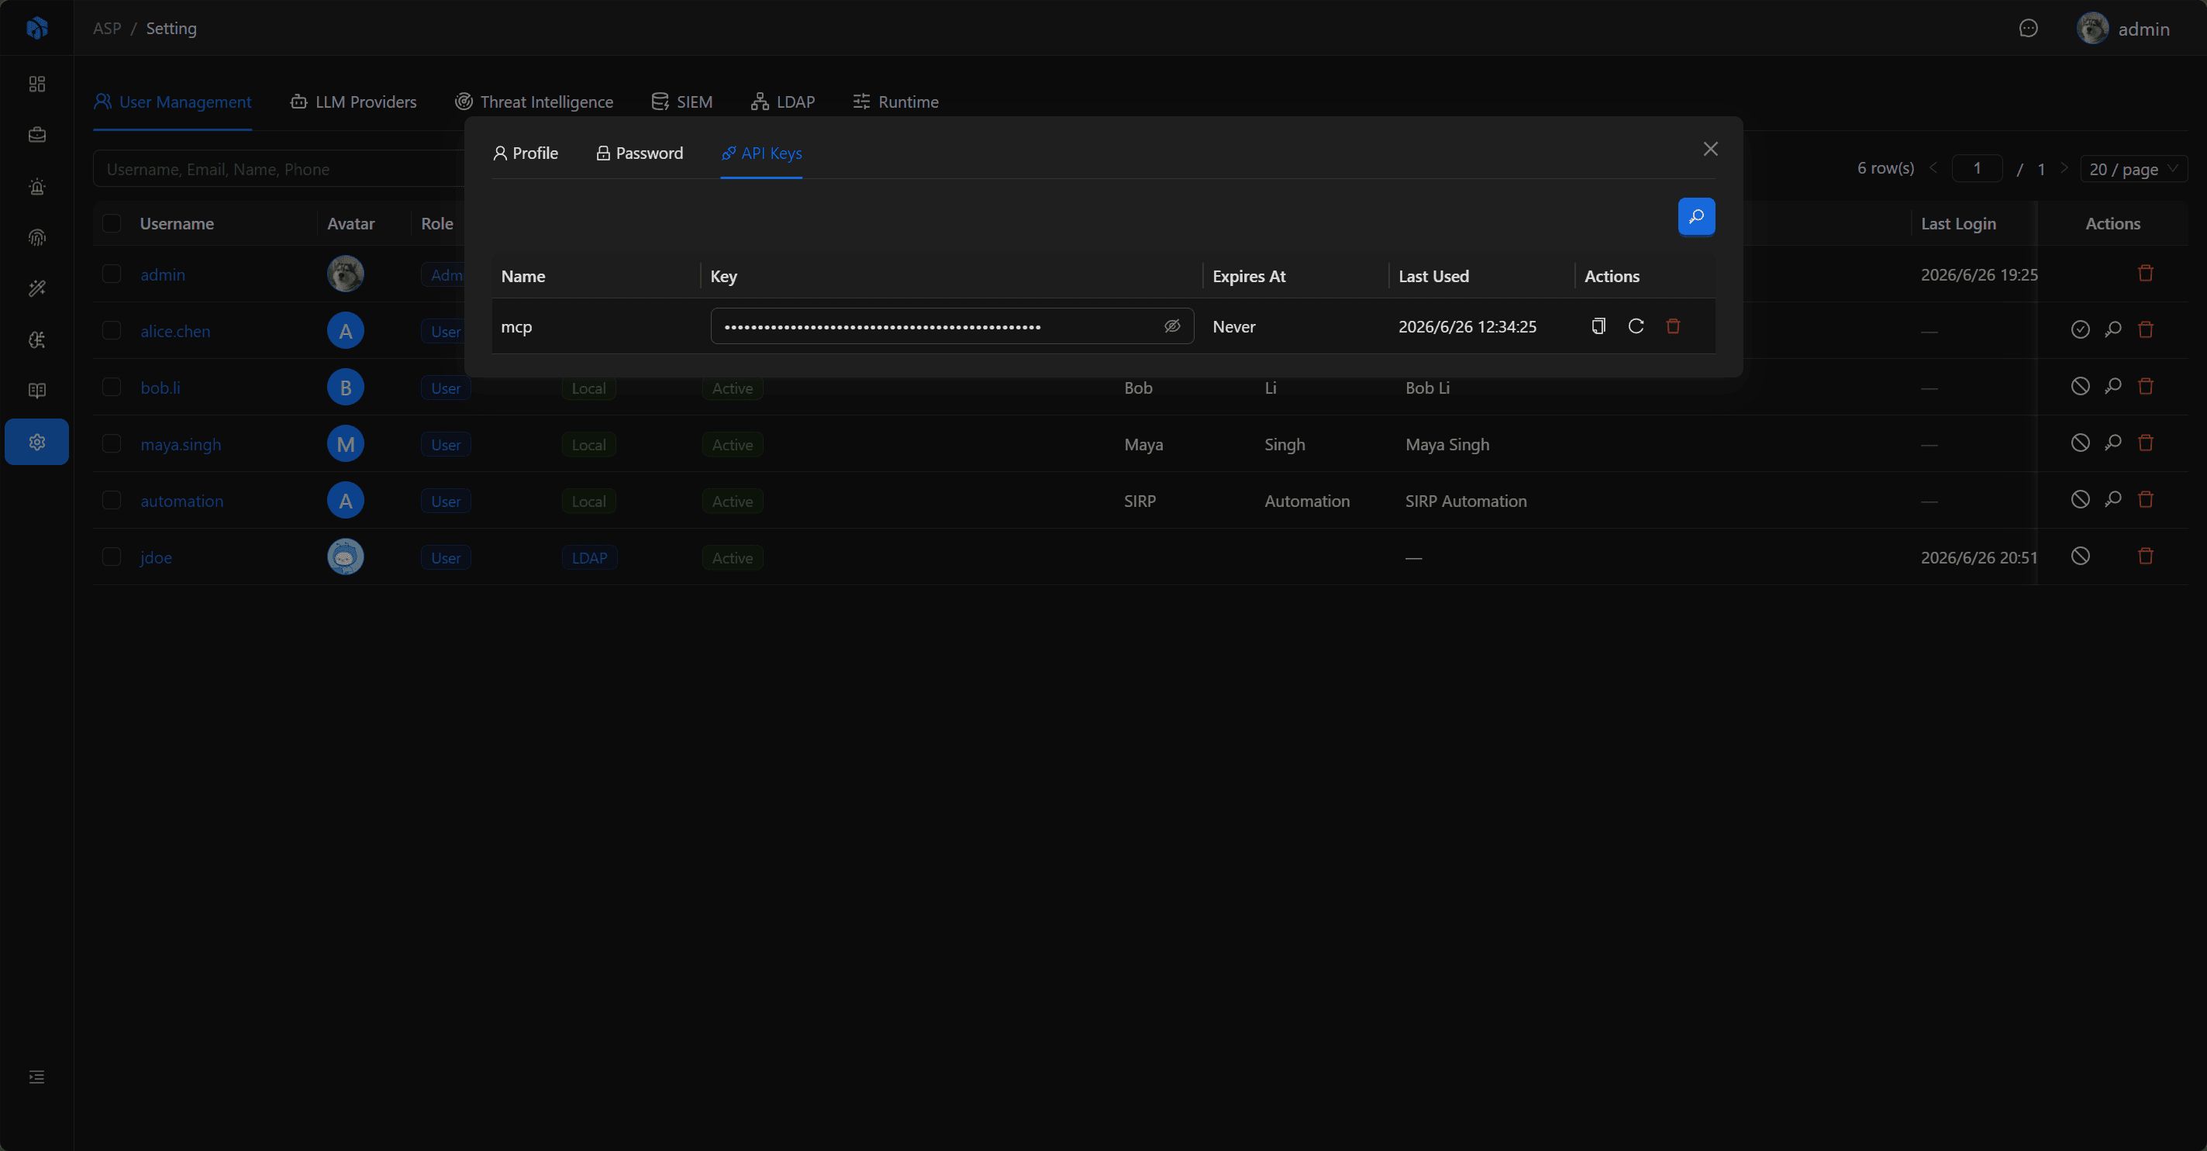Screen dimensions: 2207x1151
Task: Open the dashboard grid icon in sidebar
Action: 37,84
